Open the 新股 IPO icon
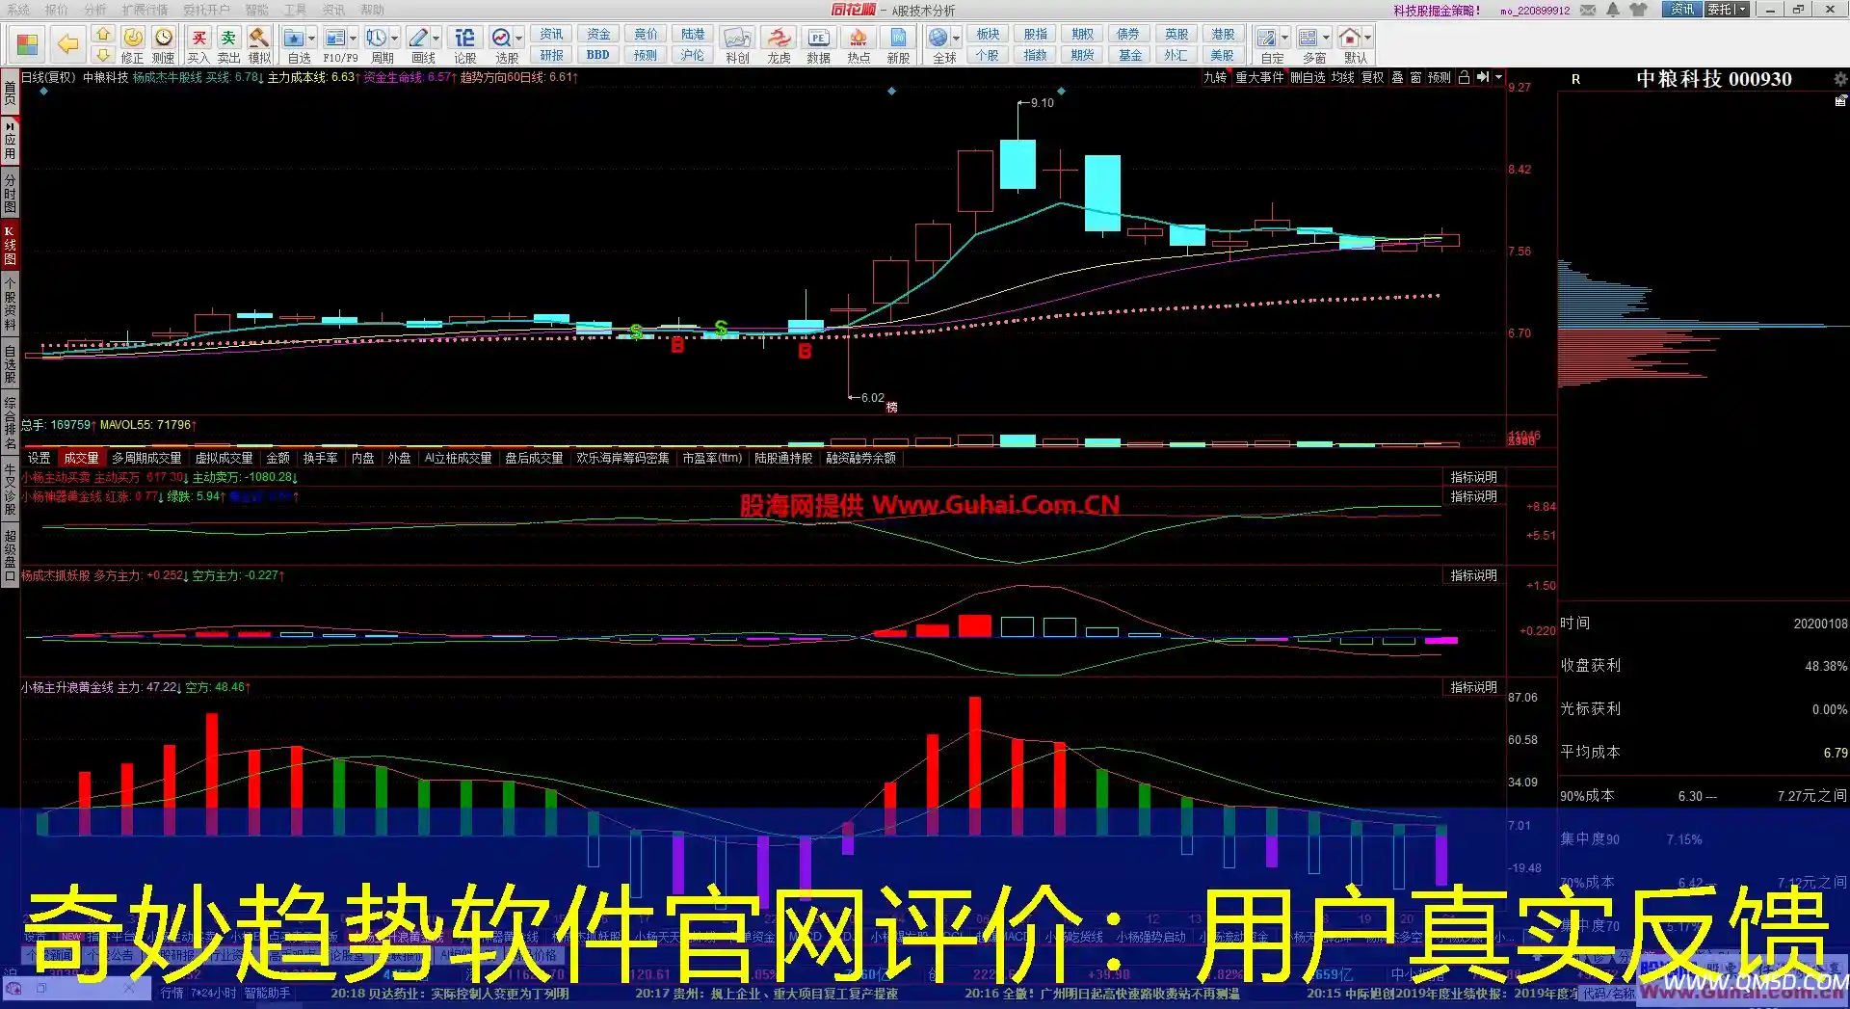Image resolution: width=1850 pixels, height=1009 pixels. click(x=898, y=45)
